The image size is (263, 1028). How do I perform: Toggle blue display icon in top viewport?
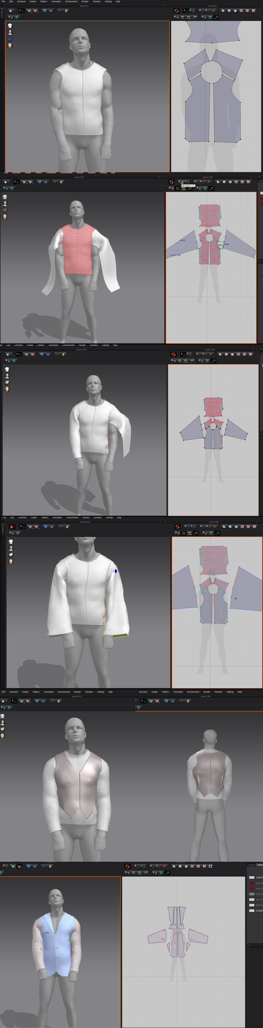coord(10,39)
